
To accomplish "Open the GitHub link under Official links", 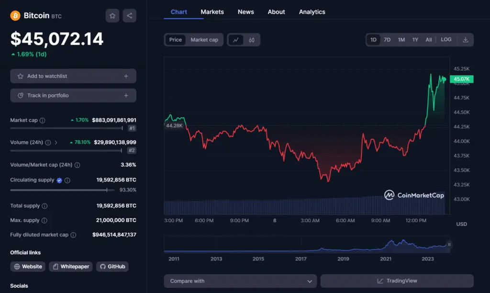I will [x=112, y=266].
